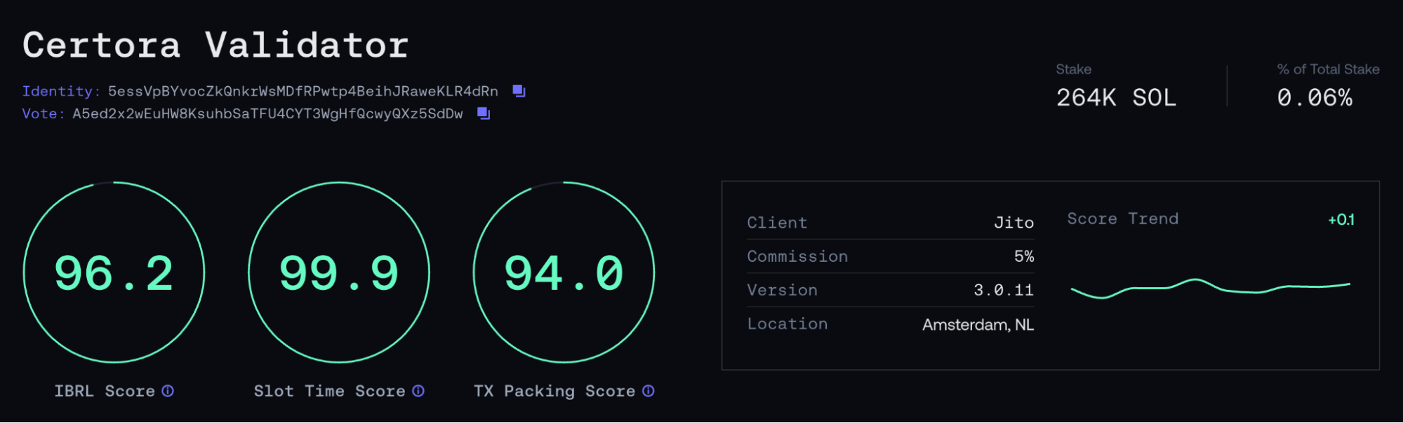Click the 96.2 IBRL score circle
The height and width of the screenshot is (423, 1403).
pos(114,272)
